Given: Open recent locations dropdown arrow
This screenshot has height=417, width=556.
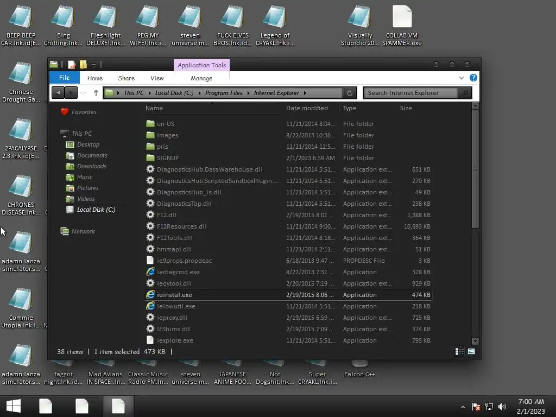Looking at the screenshot, I should tap(83, 93).
